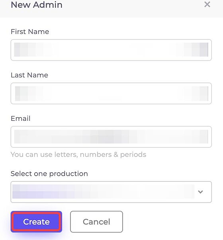This screenshot has height=240, width=223.
Task: Click the chevron arrow in production dropdown
Action: coord(200,192)
